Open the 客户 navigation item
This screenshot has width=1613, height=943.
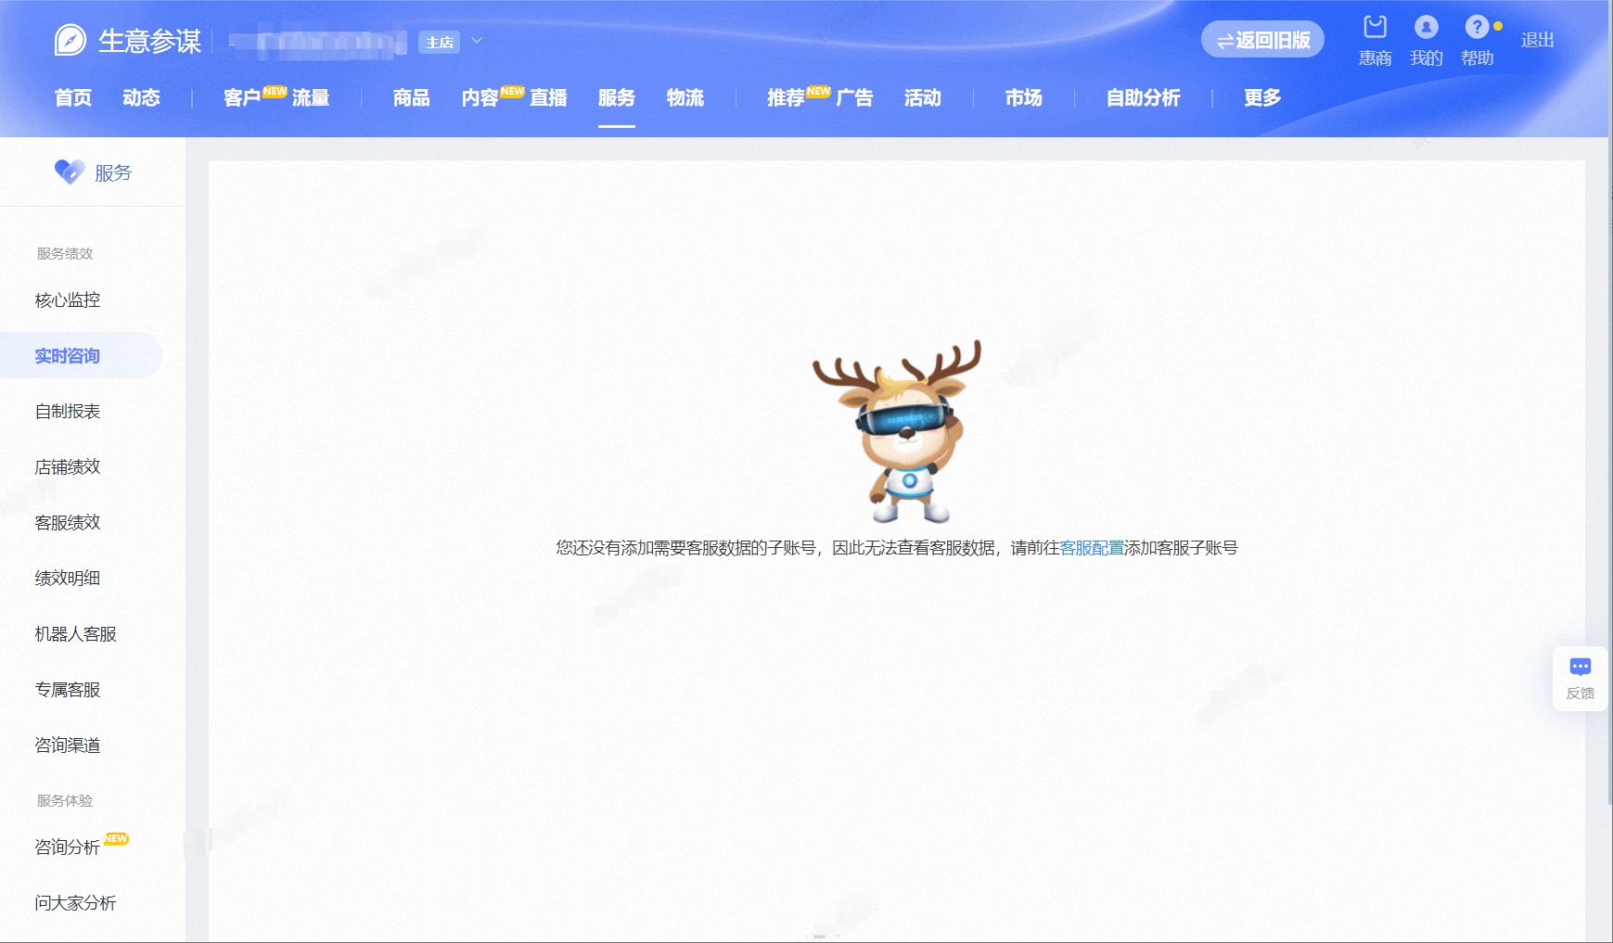241,98
